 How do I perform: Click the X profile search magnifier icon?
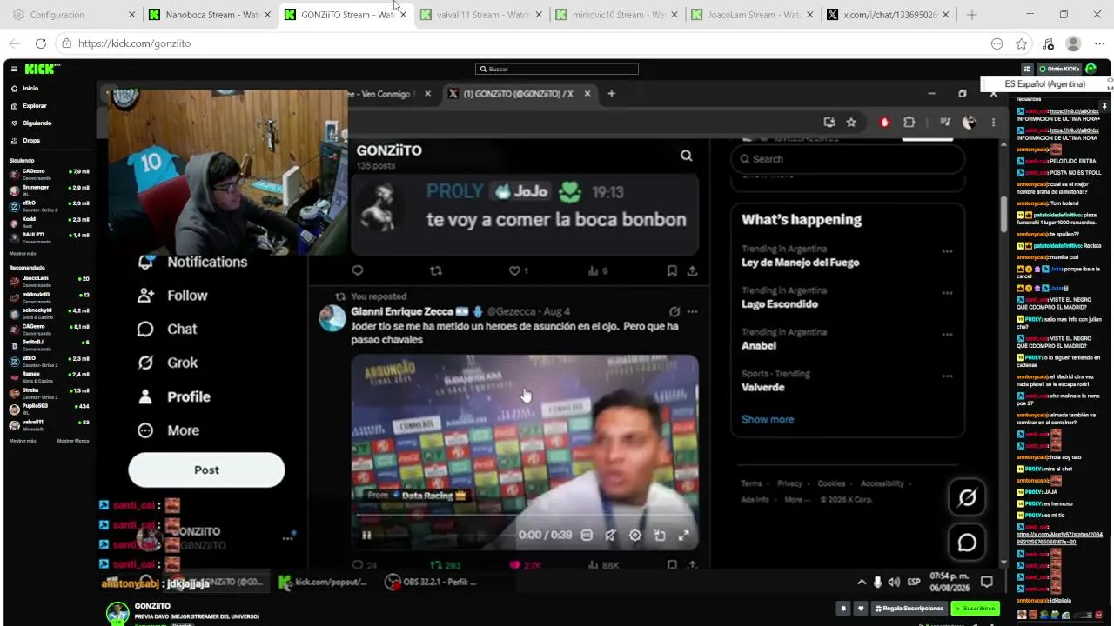[x=687, y=156]
